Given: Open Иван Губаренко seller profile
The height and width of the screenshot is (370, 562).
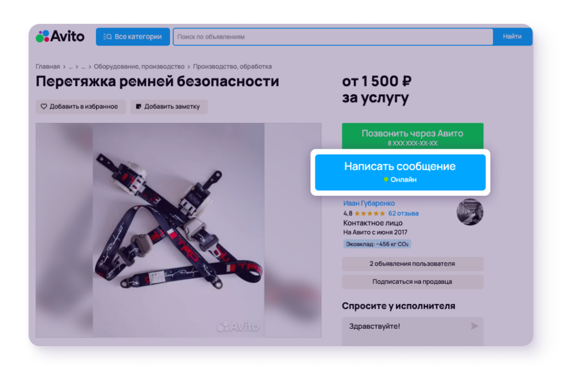Looking at the screenshot, I should pyautogui.click(x=369, y=203).
